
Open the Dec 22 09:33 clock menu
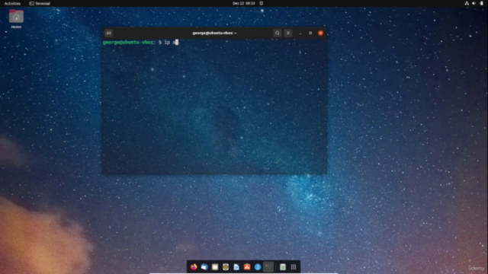[x=244, y=3]
